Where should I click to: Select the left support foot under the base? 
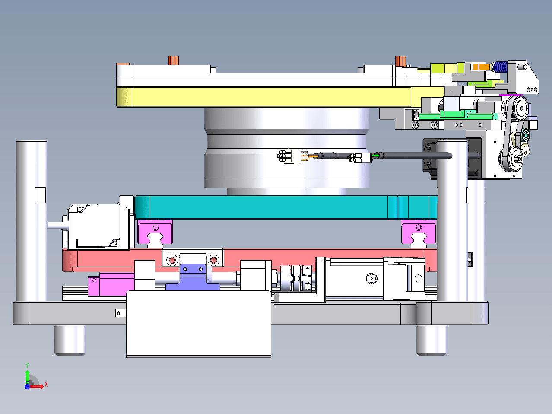70,341
